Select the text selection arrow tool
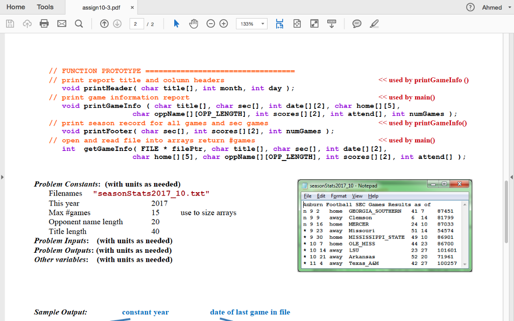The width and height of the screenshot is (514, 321). (177, 23)
